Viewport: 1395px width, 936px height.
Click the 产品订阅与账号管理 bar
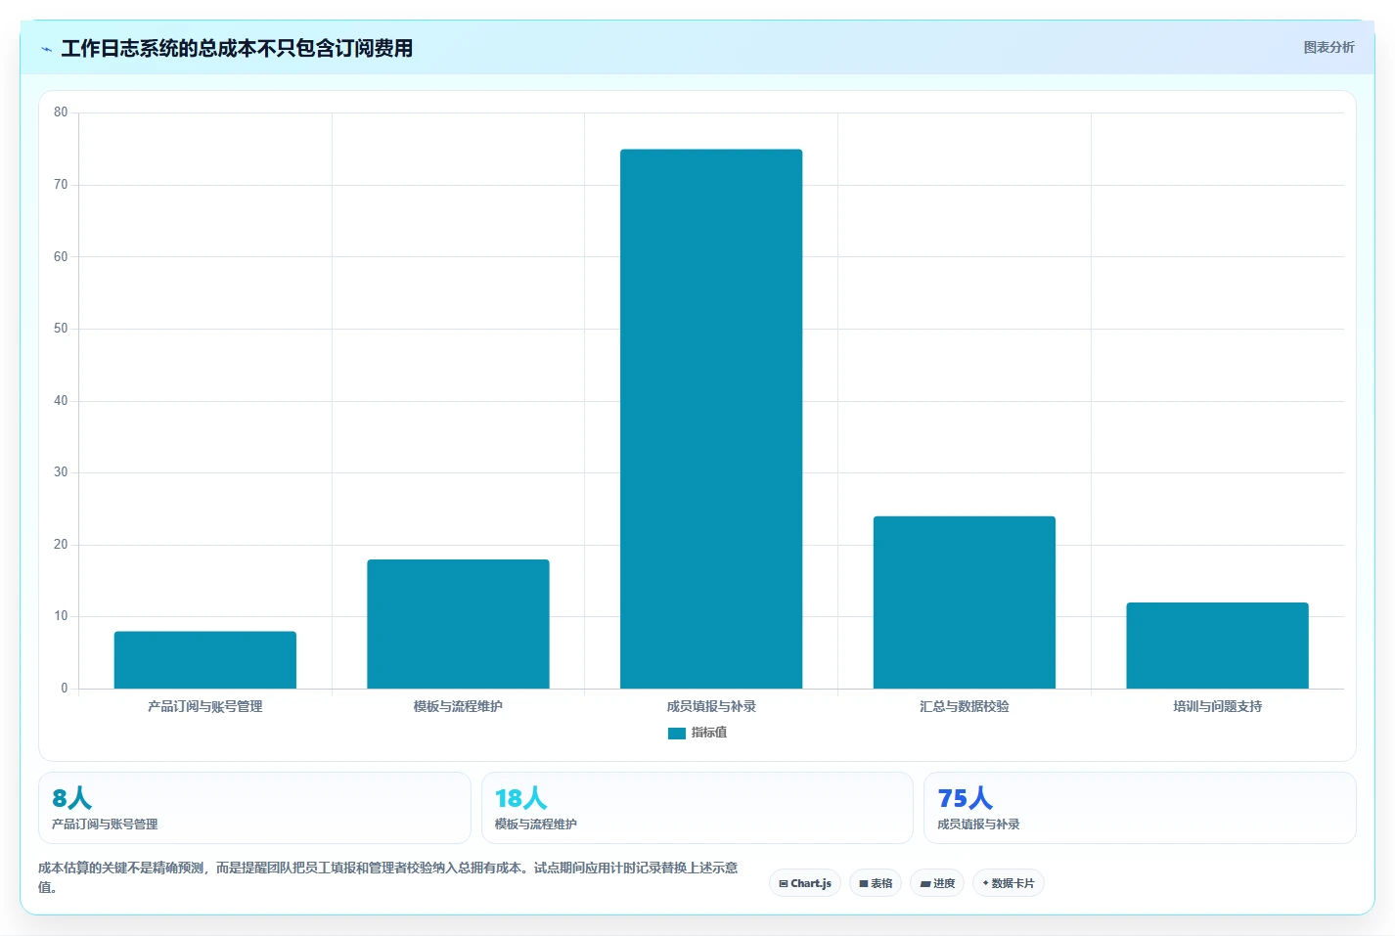tap(204, 659)
